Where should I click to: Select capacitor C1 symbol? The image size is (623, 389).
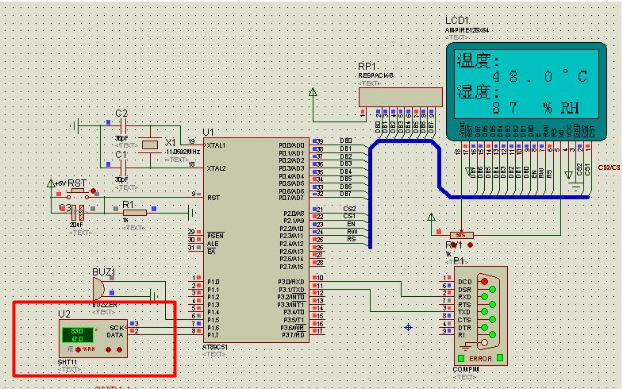124,168
